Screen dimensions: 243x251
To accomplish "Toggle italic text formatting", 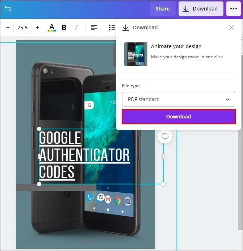I will 76,28.
